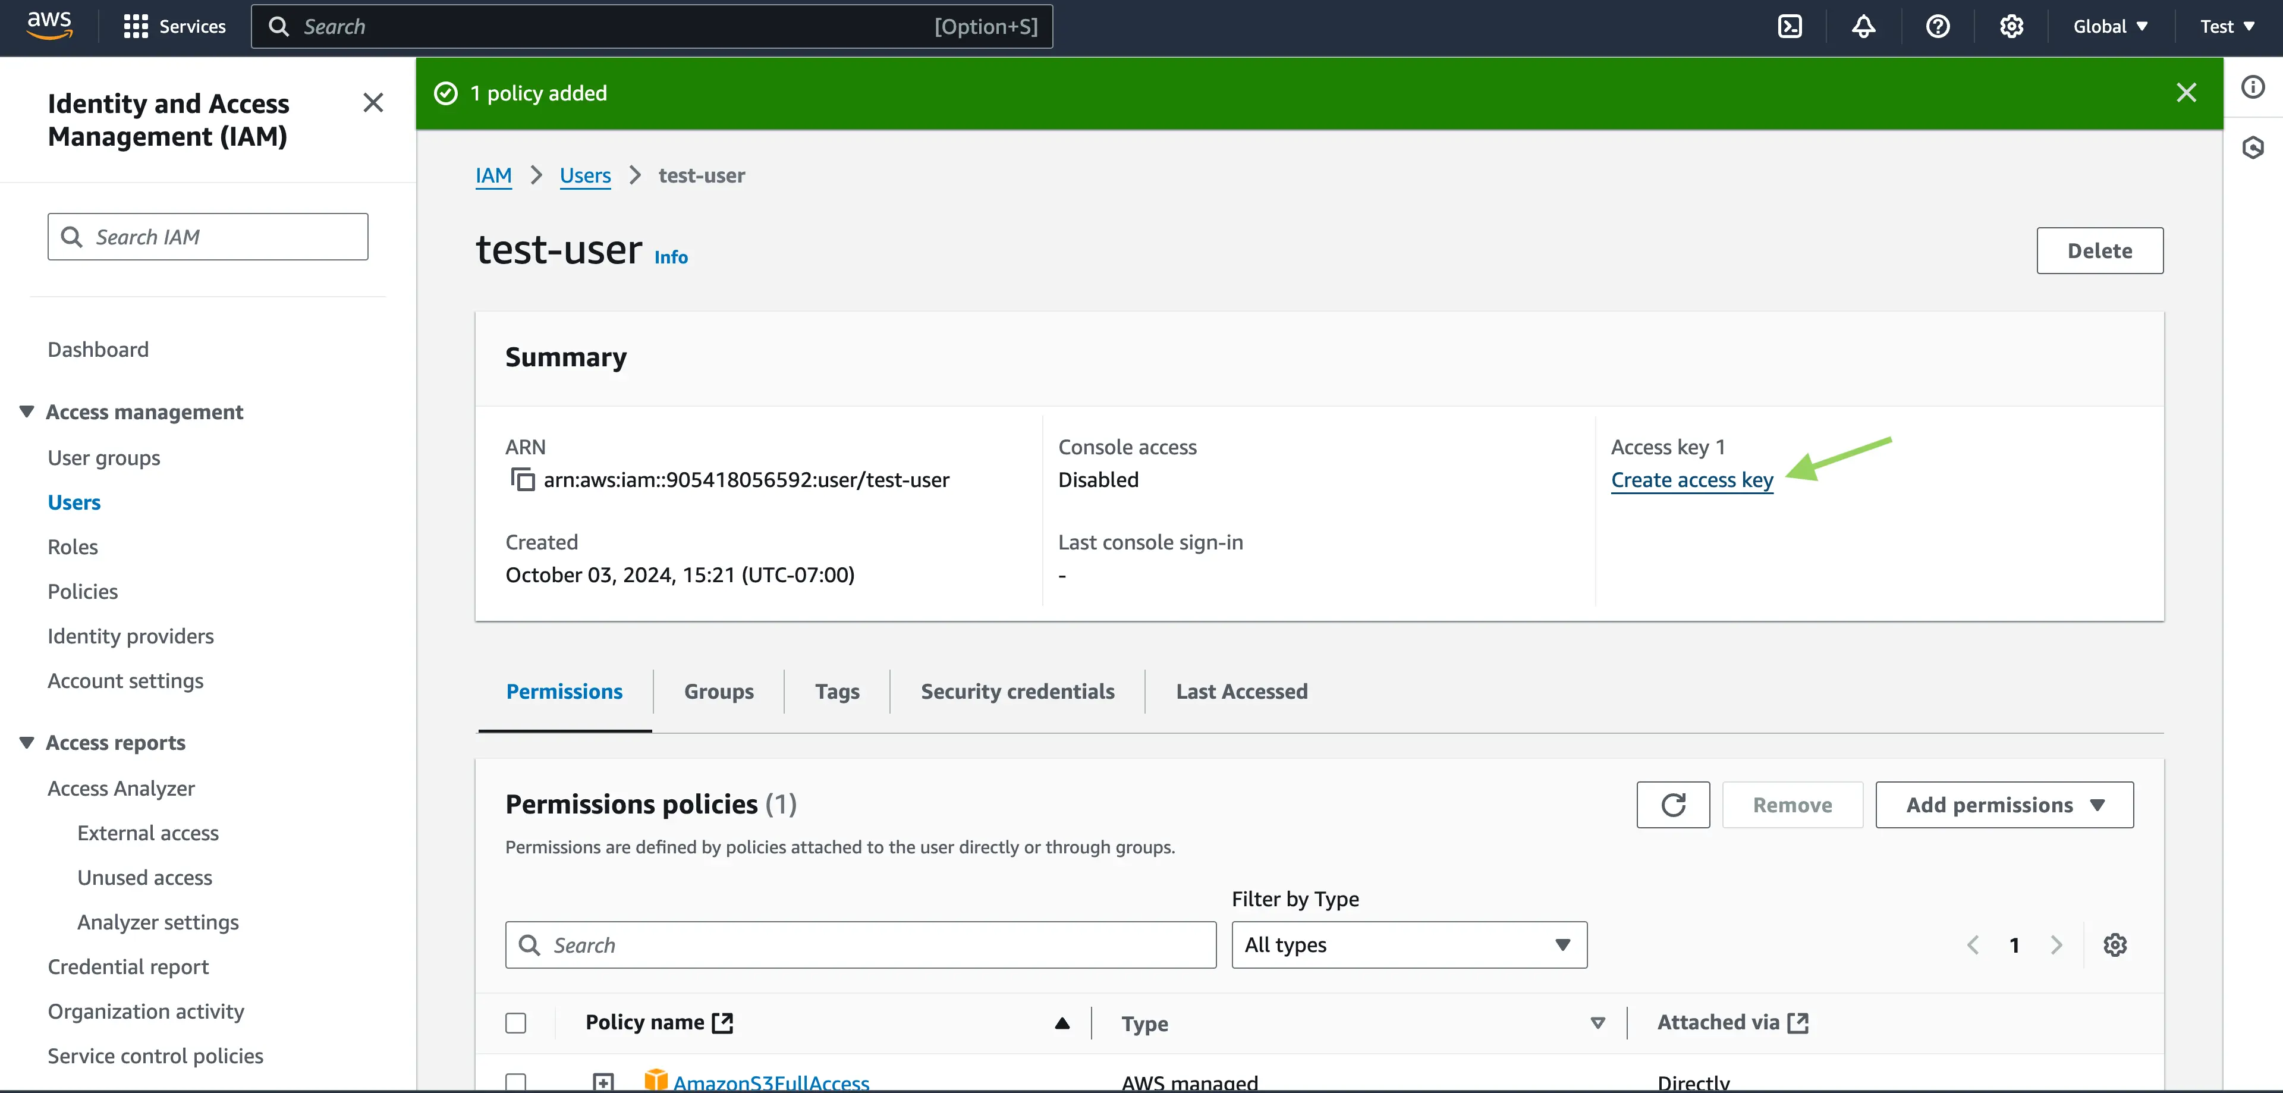2283x1093 pixels.
Task: Open the help question mark icon
Action: tap(1938, 27)
